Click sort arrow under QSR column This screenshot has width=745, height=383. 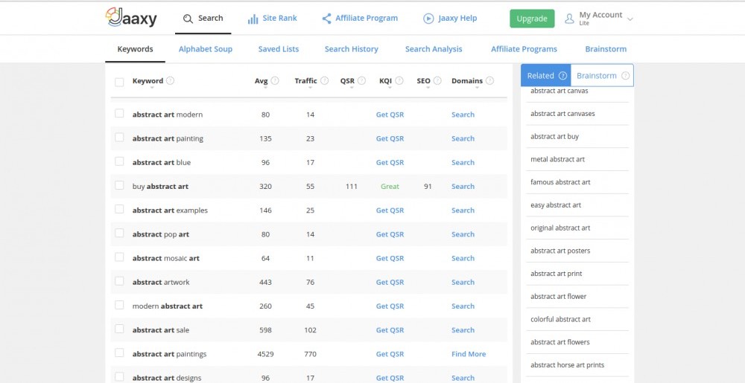[x=352, y=88]
